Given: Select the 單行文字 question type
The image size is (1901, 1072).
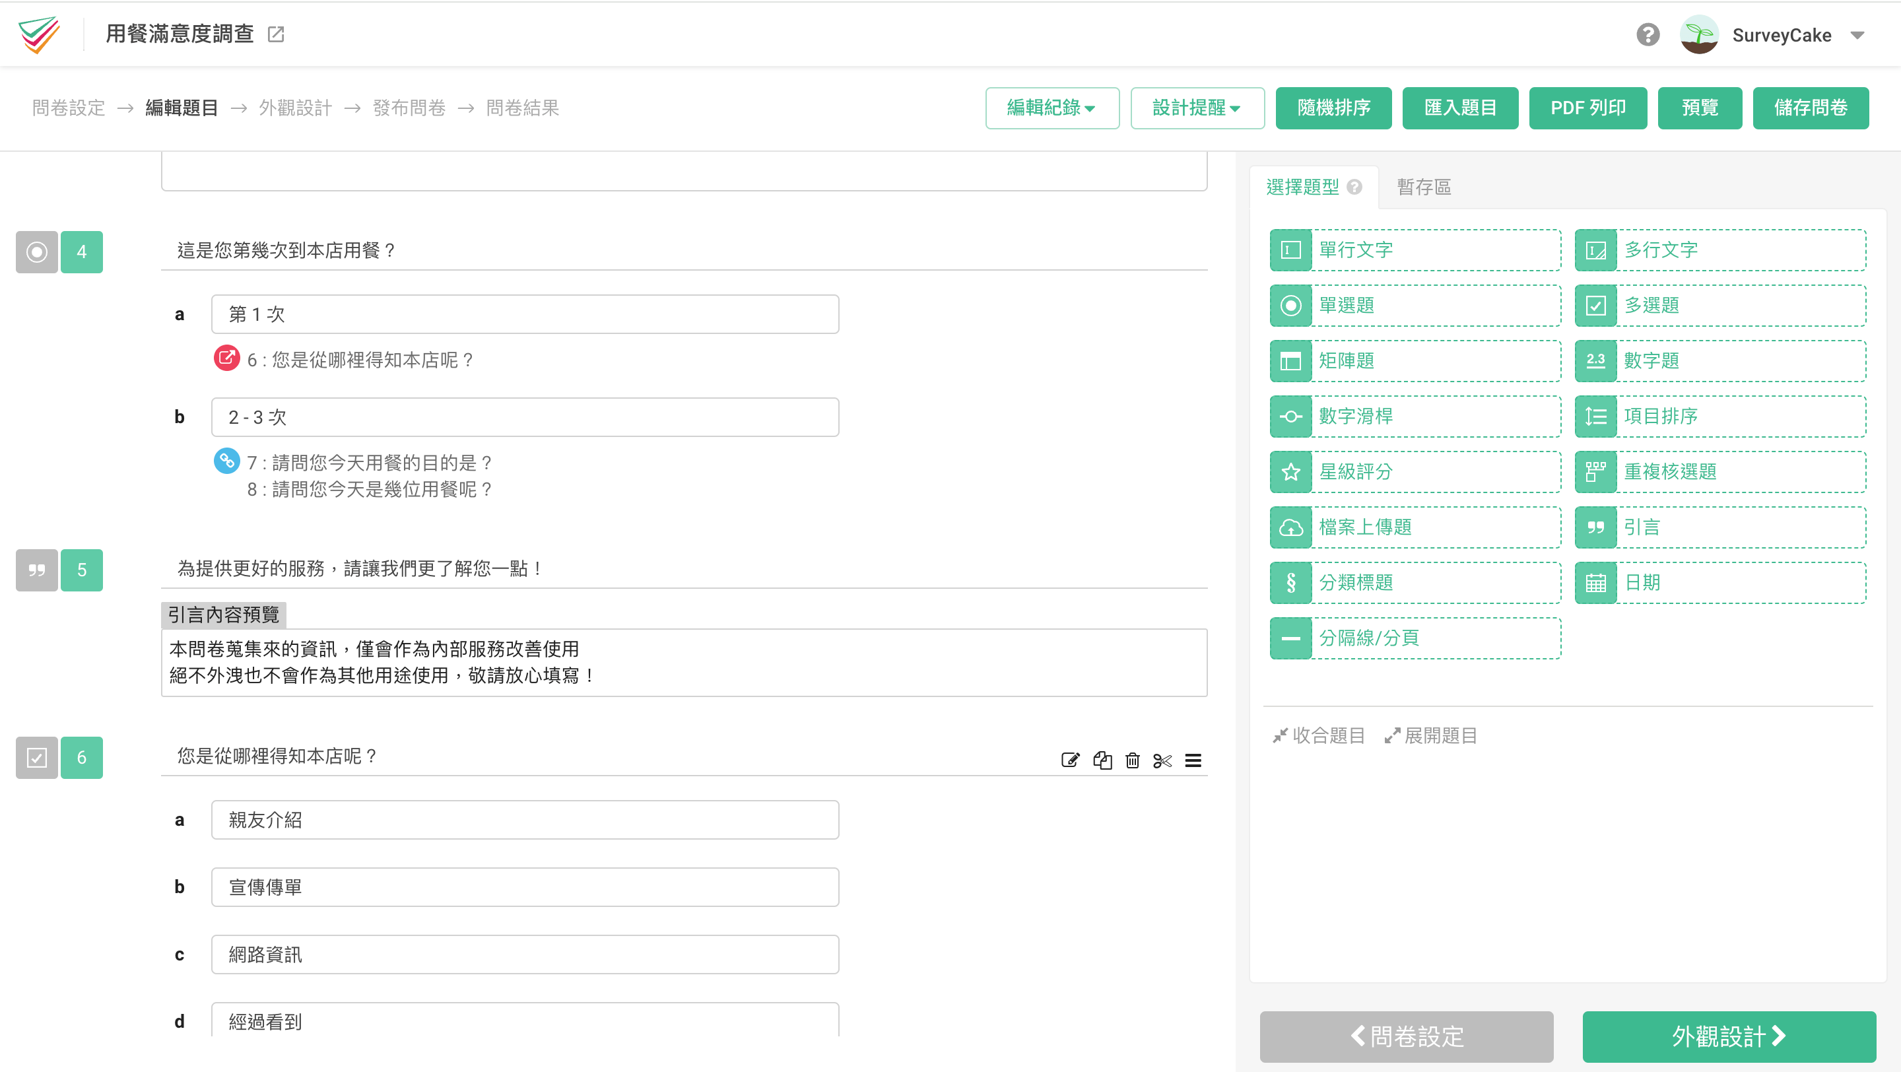Looking at the screenshot, I should (x=1415, y=250).
